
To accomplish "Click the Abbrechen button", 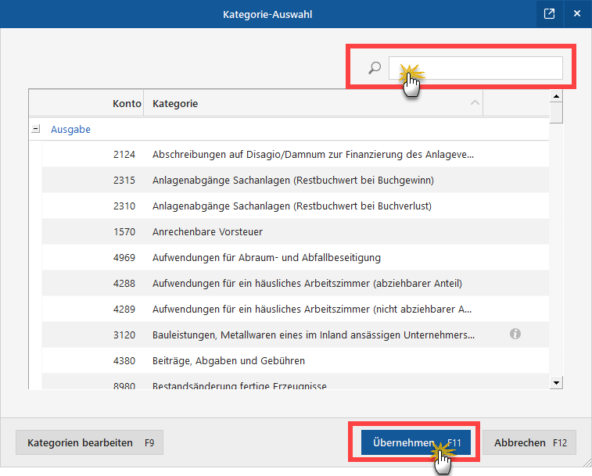I will pos(529,442).
